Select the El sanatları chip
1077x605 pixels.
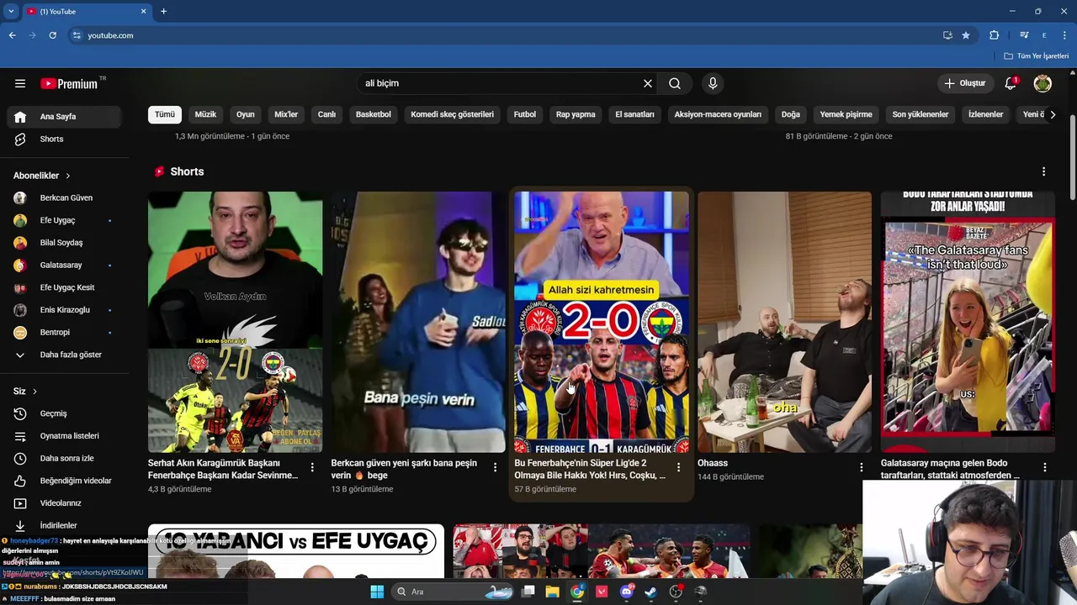tap(634, 114)
